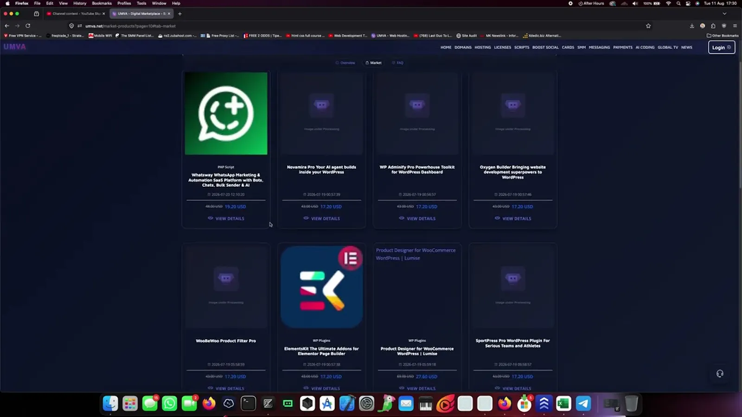The image size is (742, 417).
Task: Click the volume icon in menu bar
Action: 635,3
